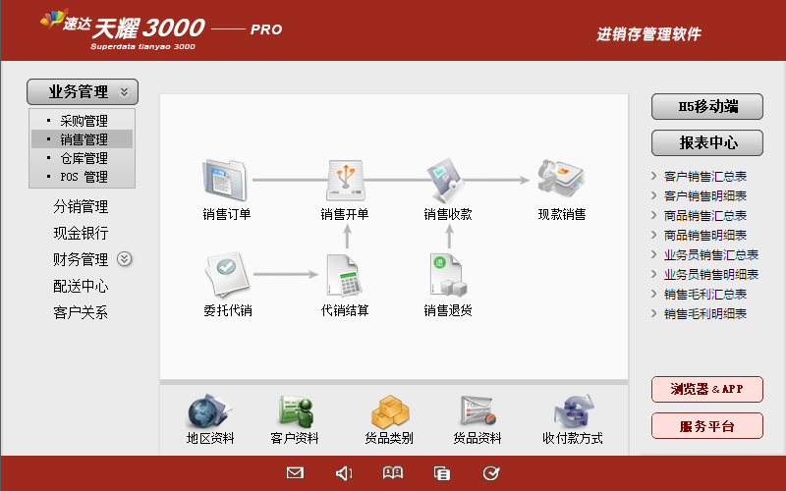Open the 销售退货 icon
Screen dimensions: 786x491
(448, 276)
